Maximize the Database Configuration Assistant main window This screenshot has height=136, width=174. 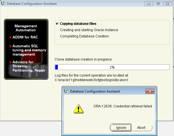pos(158,4)
